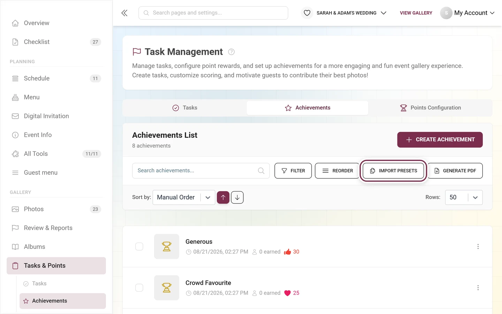
Task: Click the info icon beside Event Info
Action: (15, 135)
